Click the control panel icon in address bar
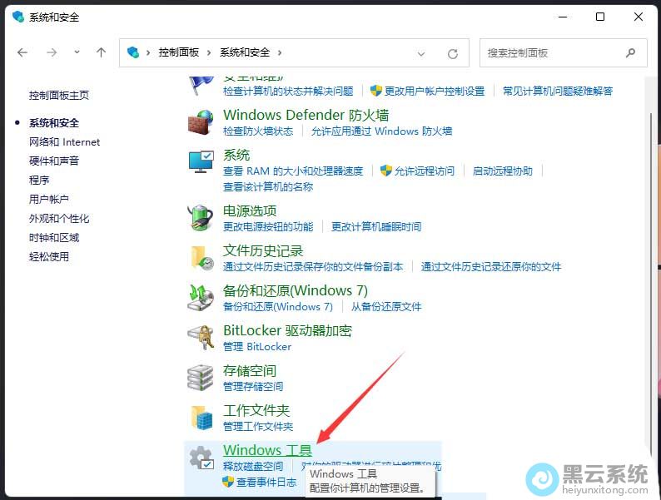The image size is (661, 500). click(133, 52)
